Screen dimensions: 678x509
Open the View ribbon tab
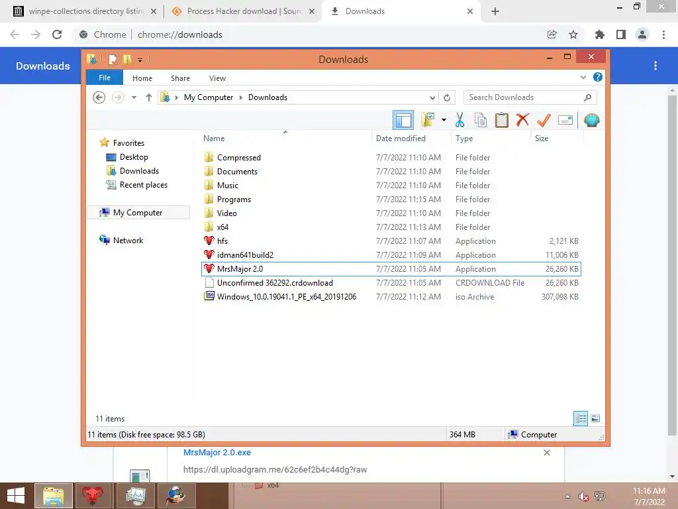217,78
